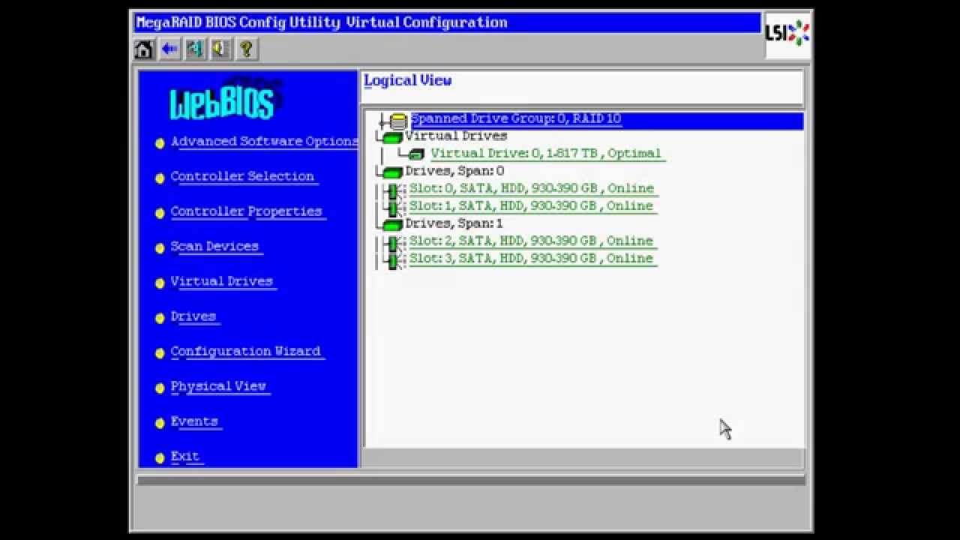Select Slot: 1 SATA HDD drive entry
Viewport: 960px width, 540px height.
click(532, 205)
